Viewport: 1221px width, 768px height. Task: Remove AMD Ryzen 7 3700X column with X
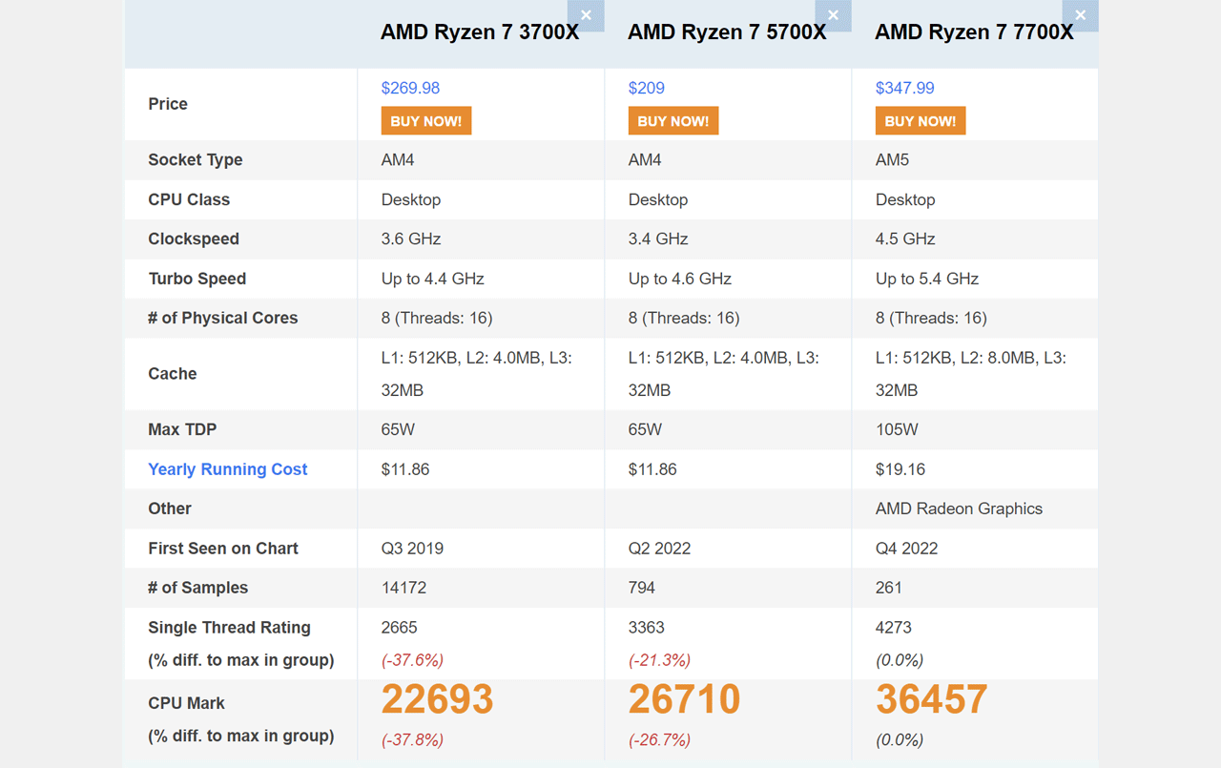(586, 15)
